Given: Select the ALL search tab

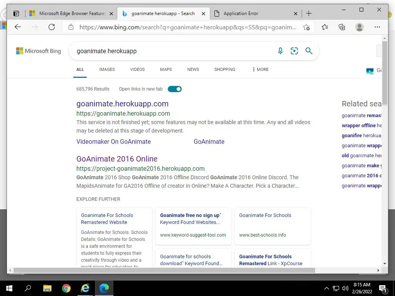Looking at the screenshot, I should 80,69.
